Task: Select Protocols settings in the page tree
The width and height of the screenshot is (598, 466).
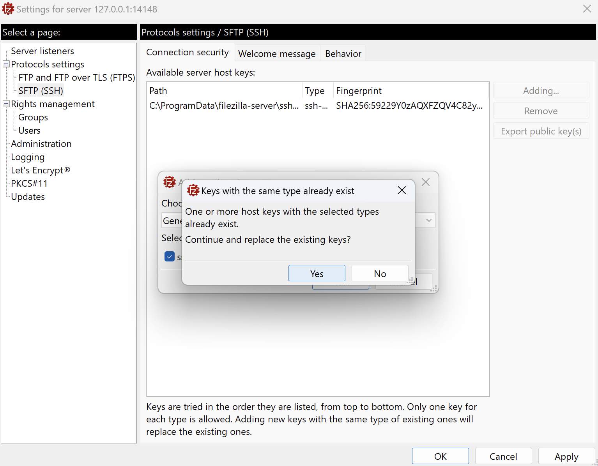Action: click(x=48, y=64)
